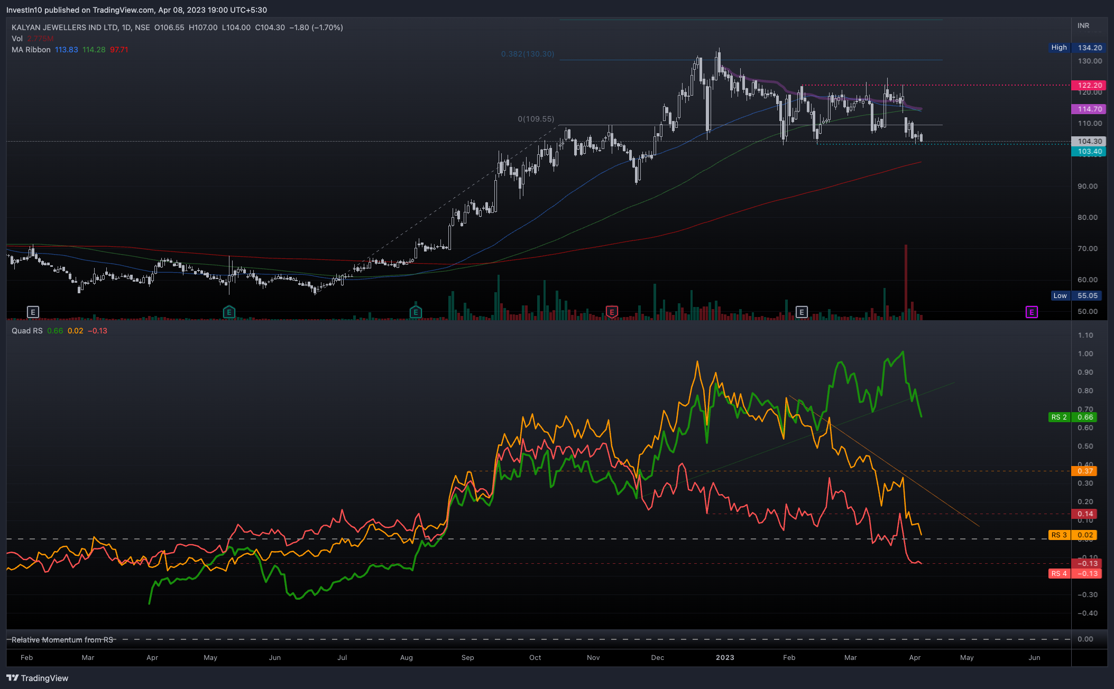Click the red 0.14 level label
Viewport: 1114px width, 689px height.
1084,514
